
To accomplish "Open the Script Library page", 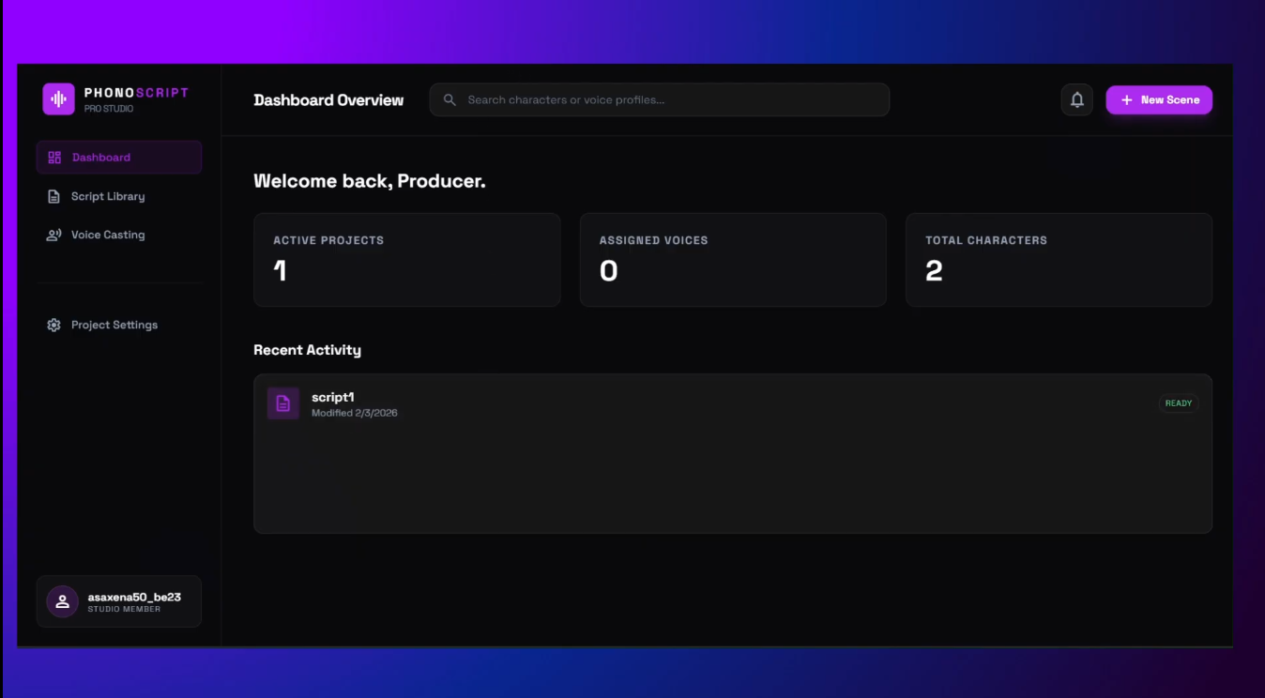I will pos(119,196).
